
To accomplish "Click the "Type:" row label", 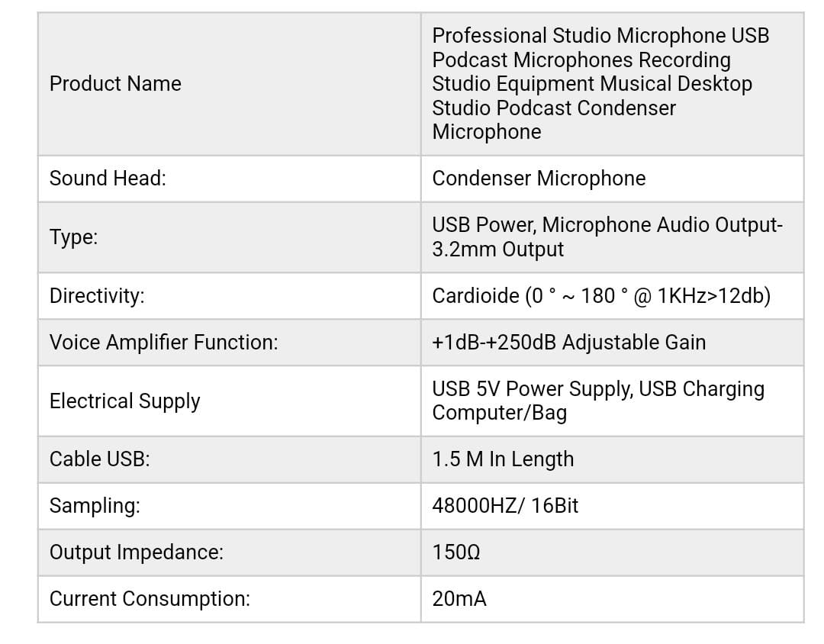I will pyautogui.click(x=74, y=237).
